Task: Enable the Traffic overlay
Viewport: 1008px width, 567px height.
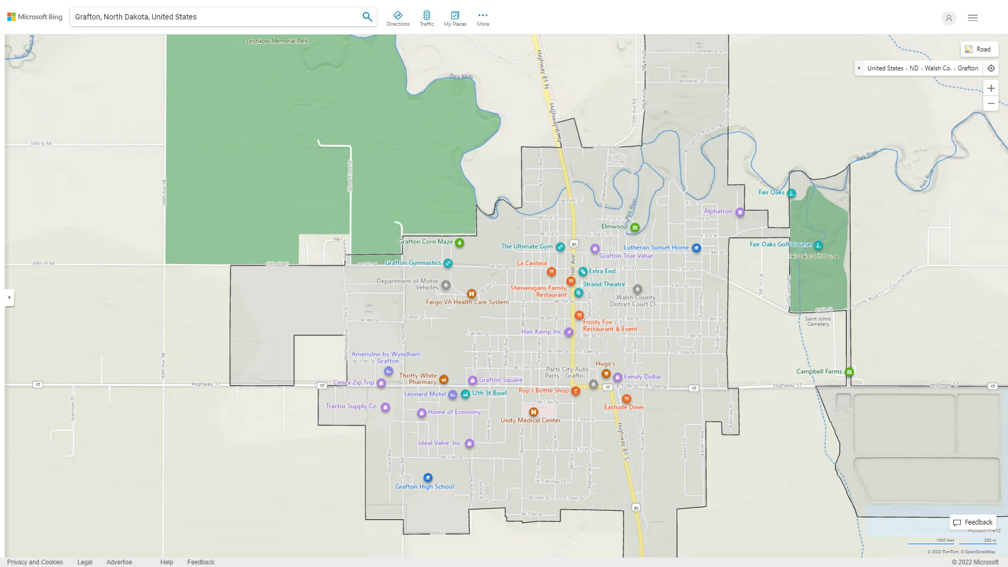Action: 427,17
